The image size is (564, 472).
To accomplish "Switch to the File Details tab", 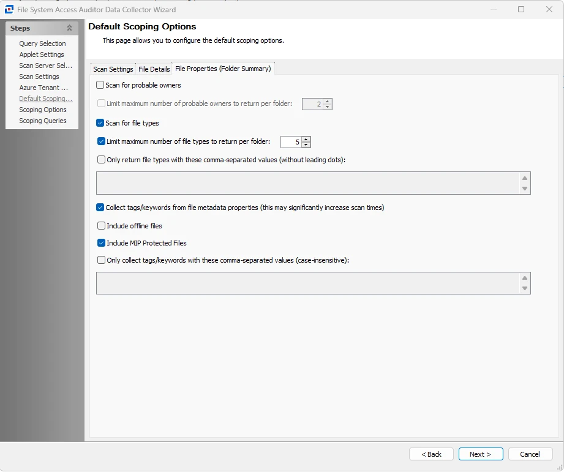I will (x=154, y=69).
